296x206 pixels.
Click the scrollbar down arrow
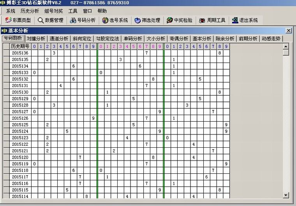click(286, 195)
